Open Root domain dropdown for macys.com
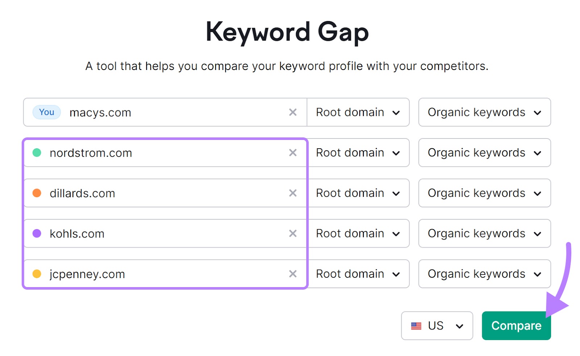Viewport: 580px width, 356px height. (358, 112)
